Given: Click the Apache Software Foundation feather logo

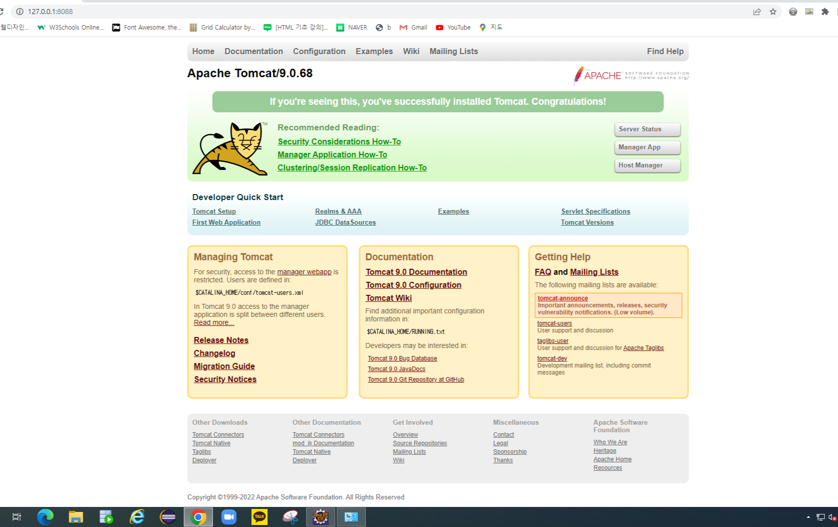Looking at the screenshot, I should point(631,76).
